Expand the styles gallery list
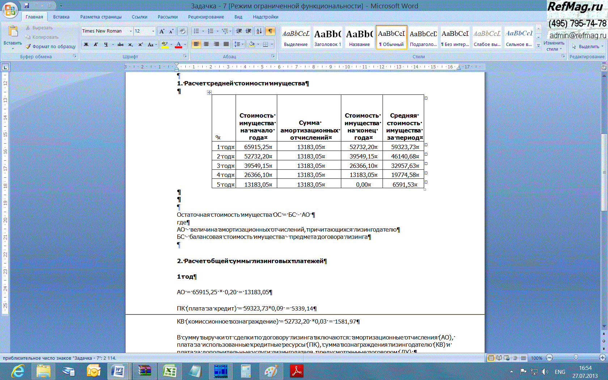This screenshot has height=380, width=608. (x=539, y=46)
